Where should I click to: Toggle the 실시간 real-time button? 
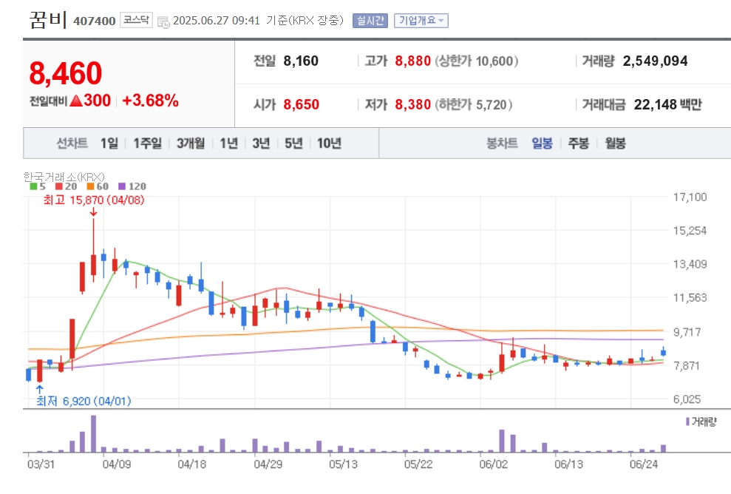point(370,21)
